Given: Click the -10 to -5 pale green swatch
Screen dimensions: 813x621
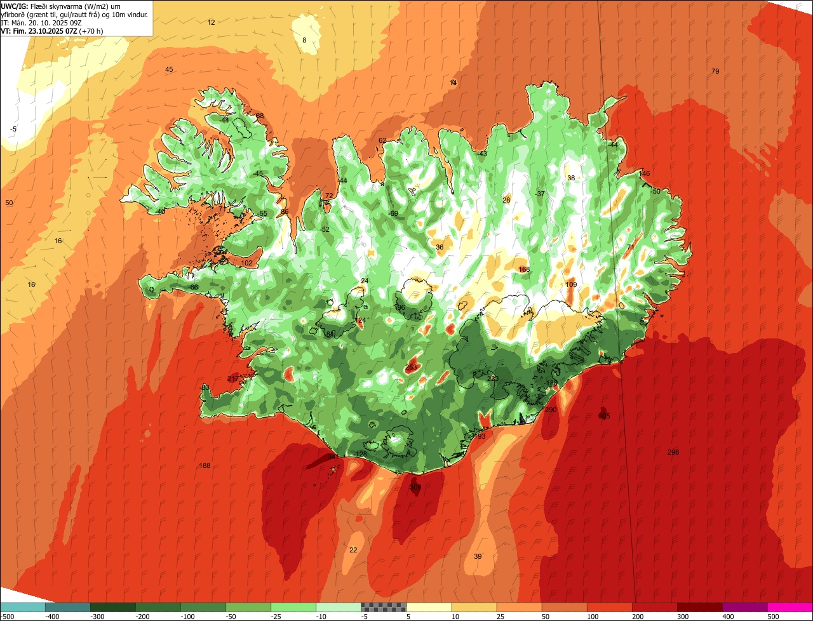Looking at the screenshot, I should [338, 607].
